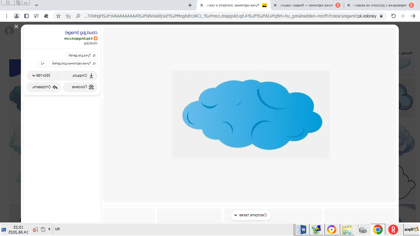Open the taskbar clock showing 15:25
420x236 pixels.
19,230
